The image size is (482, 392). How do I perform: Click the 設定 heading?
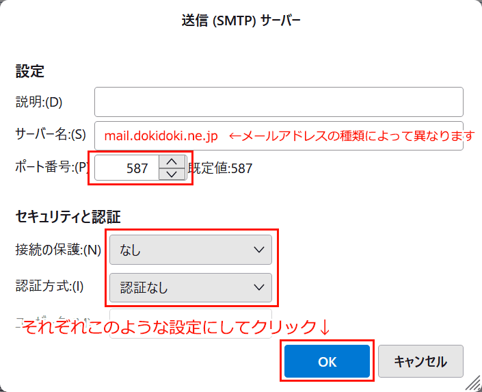click(x=30, y=71)
